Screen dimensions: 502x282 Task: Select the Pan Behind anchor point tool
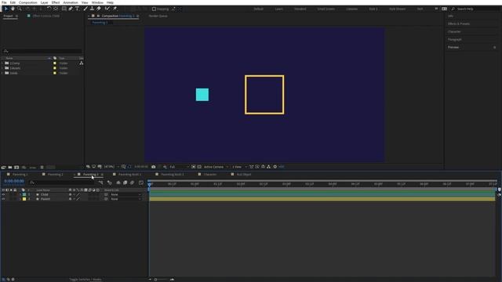pyautogui.click(x=56, y=9)
